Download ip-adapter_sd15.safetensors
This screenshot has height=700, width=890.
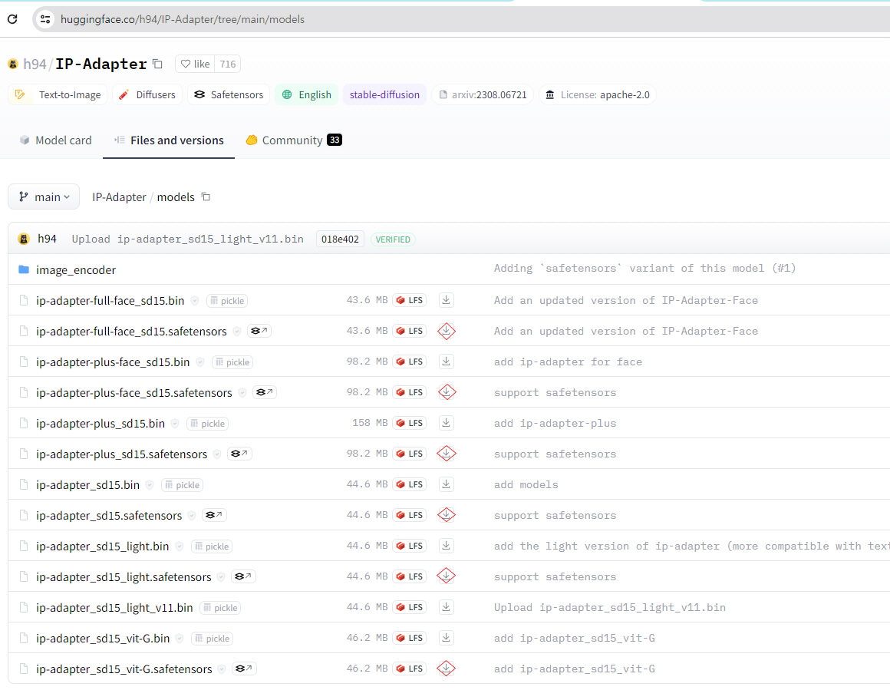pos(446,515)
